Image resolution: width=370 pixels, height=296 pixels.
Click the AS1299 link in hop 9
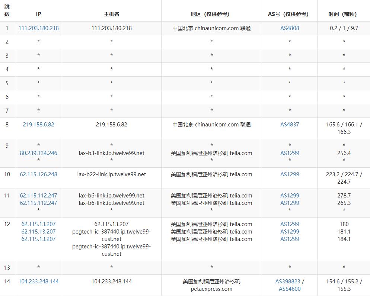point(290,153)
